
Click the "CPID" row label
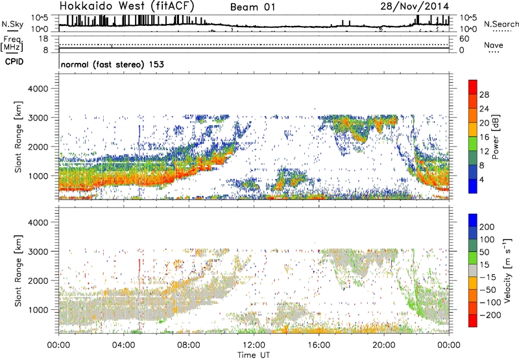click(x=14, y=62)
